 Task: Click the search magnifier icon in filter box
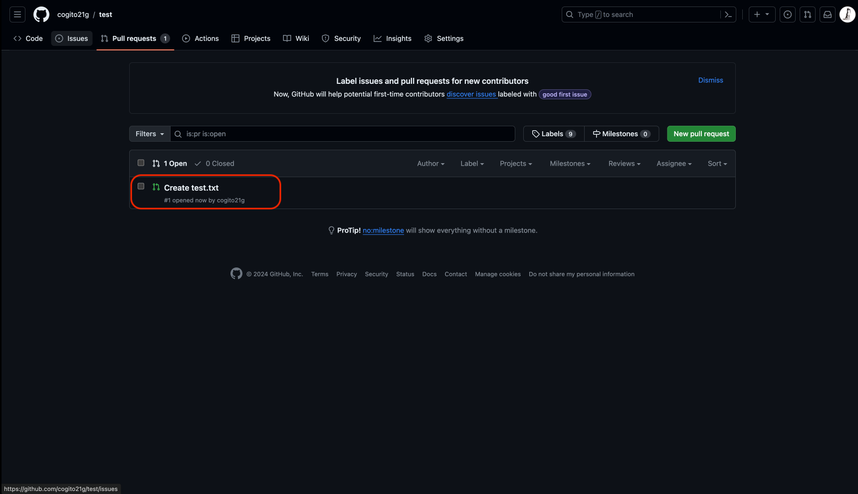(178, 134)
